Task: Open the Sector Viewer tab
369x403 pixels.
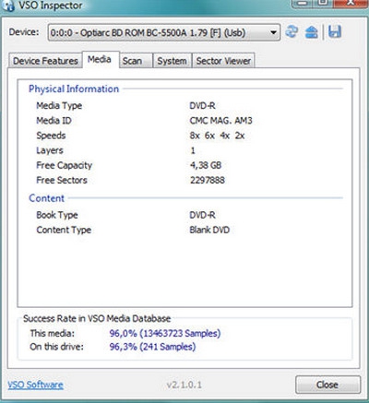Action: click(223, 61)
